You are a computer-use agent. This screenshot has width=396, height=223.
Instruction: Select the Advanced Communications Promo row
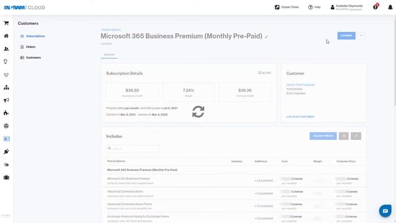[234, 206]
